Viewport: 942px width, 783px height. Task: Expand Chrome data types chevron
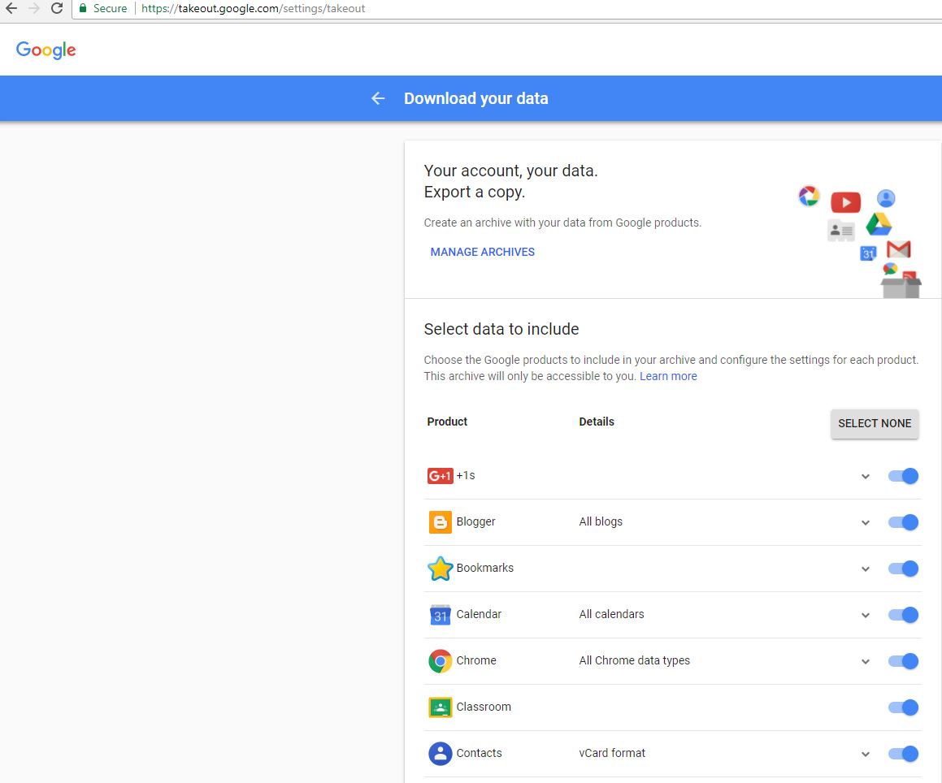click(x=866, y=661)
